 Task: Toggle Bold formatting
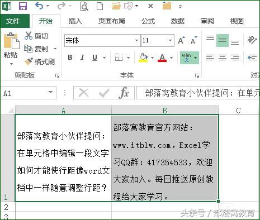pyautogui.click(x=70, y=58)
